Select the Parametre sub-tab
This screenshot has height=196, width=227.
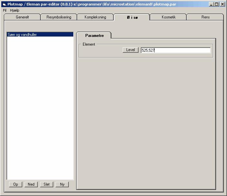[94, 36]
